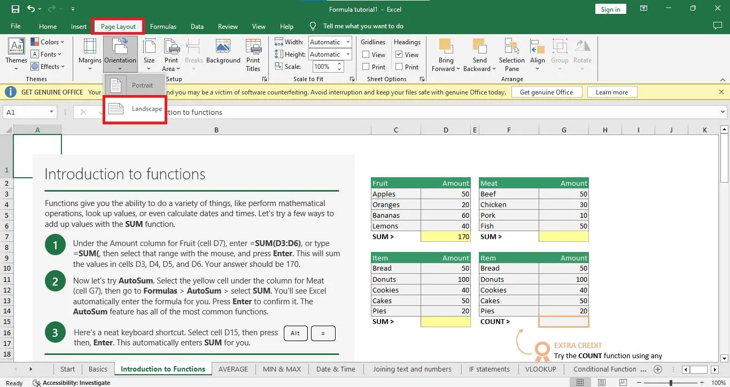Image resolution: width=730 pixels, height=387 pixels.
Task: Open the Margins gallery
Action: (89, 53)
